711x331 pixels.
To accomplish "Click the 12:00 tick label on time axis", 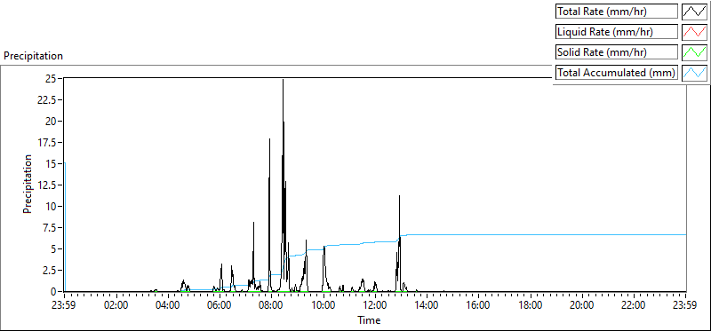I will tap(375, 304).
